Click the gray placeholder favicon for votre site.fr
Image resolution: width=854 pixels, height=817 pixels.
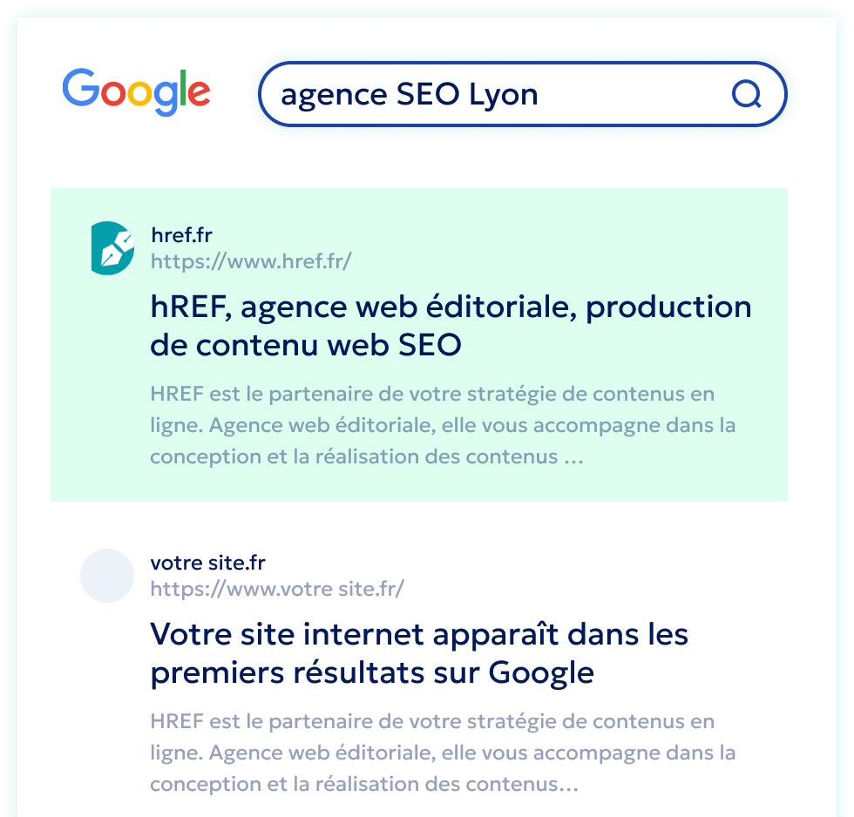coord(106,576)
